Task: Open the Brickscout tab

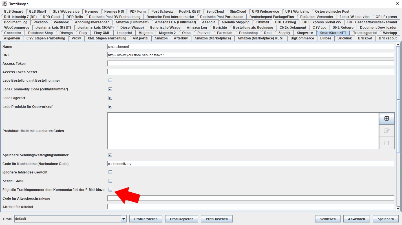Action: [x=388, y=38]
